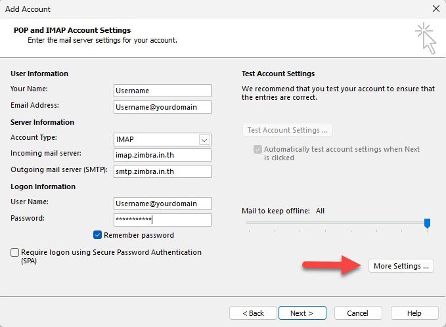Toggle the Remember password checkbox

(98, 235)
